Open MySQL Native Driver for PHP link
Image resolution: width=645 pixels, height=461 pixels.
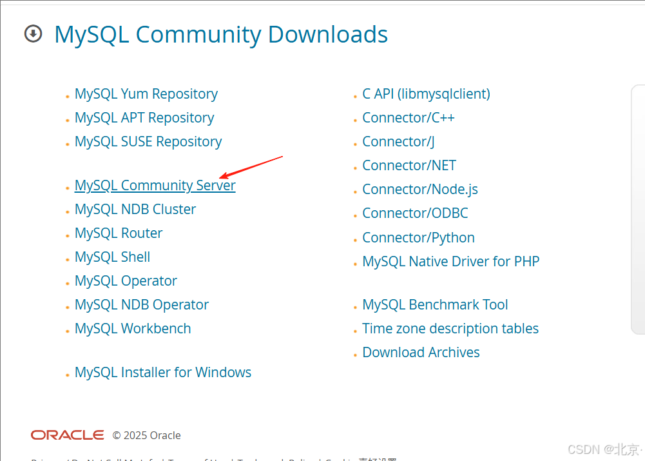[451, 261]
